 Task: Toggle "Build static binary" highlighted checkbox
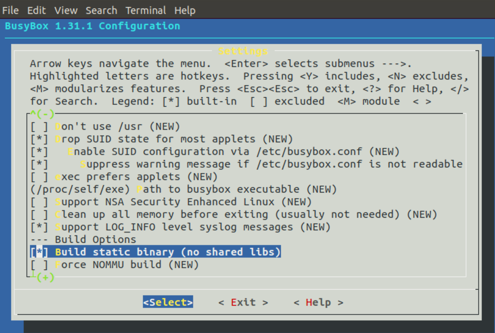39,252
